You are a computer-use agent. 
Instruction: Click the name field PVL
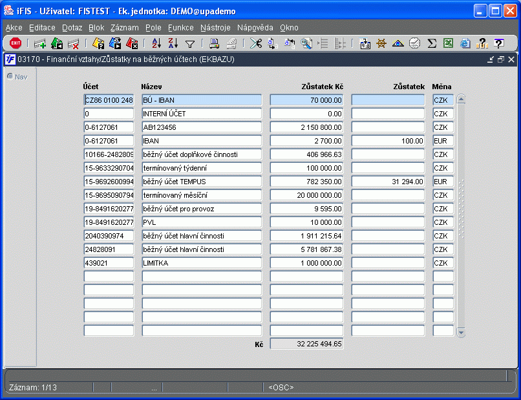tap(202, 222)
